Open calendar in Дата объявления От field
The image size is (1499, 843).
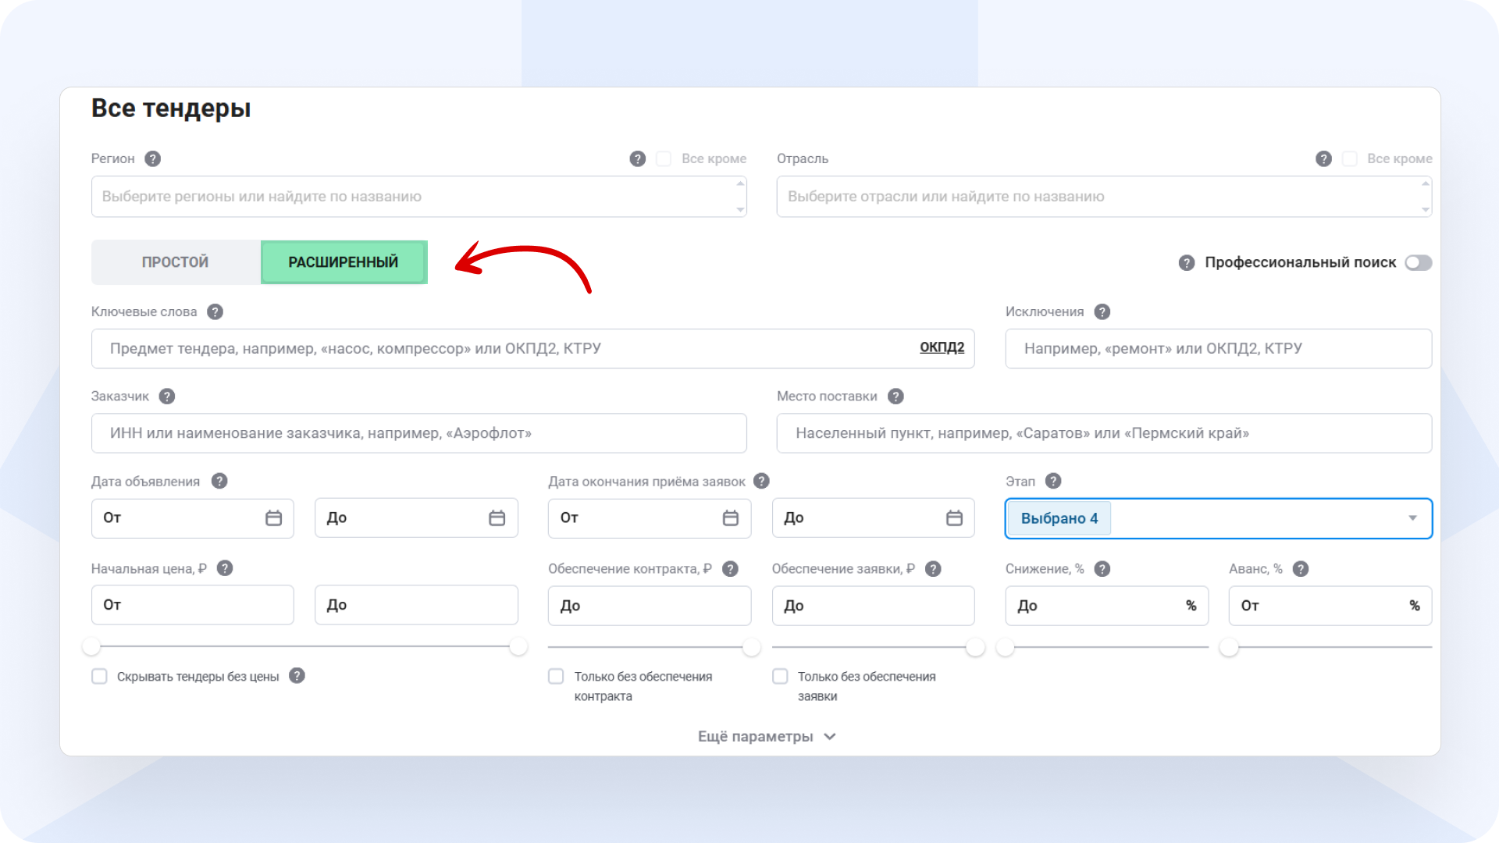pos(273,518)
